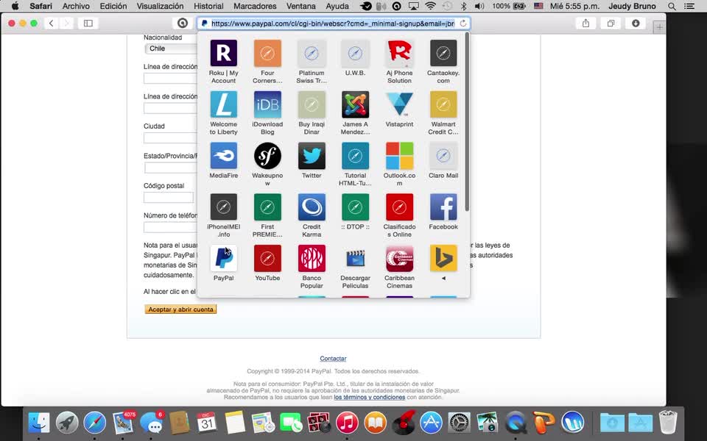Open the Visualización menu

point(160,7)
